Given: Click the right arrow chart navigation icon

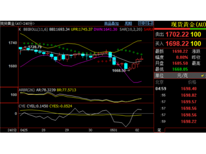Looking at the screenshot, I should [146, 23].
